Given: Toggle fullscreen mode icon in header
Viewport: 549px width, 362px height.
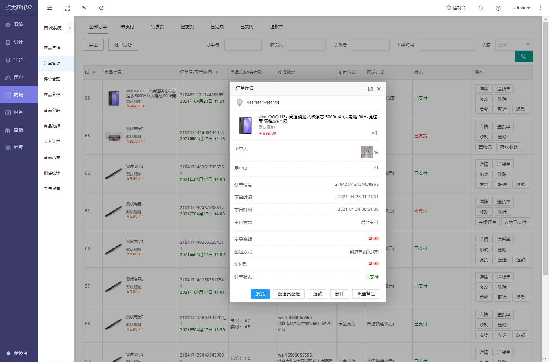Looking at the screenshot, I should [x=67, y=8].
